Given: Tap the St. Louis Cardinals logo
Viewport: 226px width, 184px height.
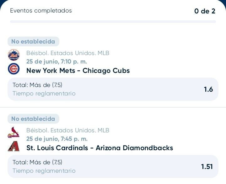Looking at the screenshot, I should [x=13, y=132].
